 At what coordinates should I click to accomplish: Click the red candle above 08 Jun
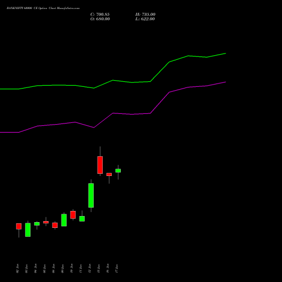point(55,225)
